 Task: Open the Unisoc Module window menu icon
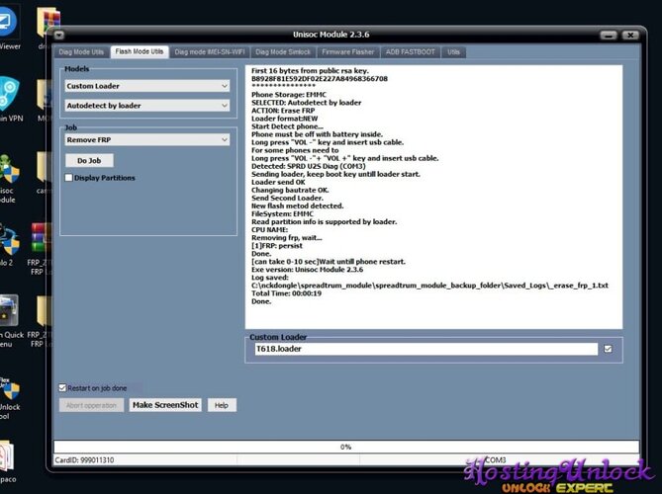pos(58,35)
